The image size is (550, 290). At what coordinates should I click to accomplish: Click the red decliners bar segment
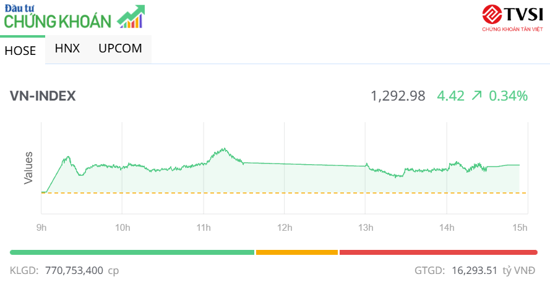[x=438, y=252]
